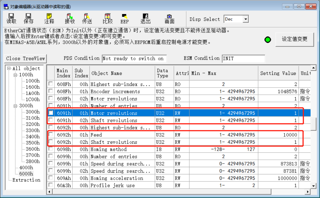
Task: Click the 退出 (exit) icon
Action: (145, 19)
